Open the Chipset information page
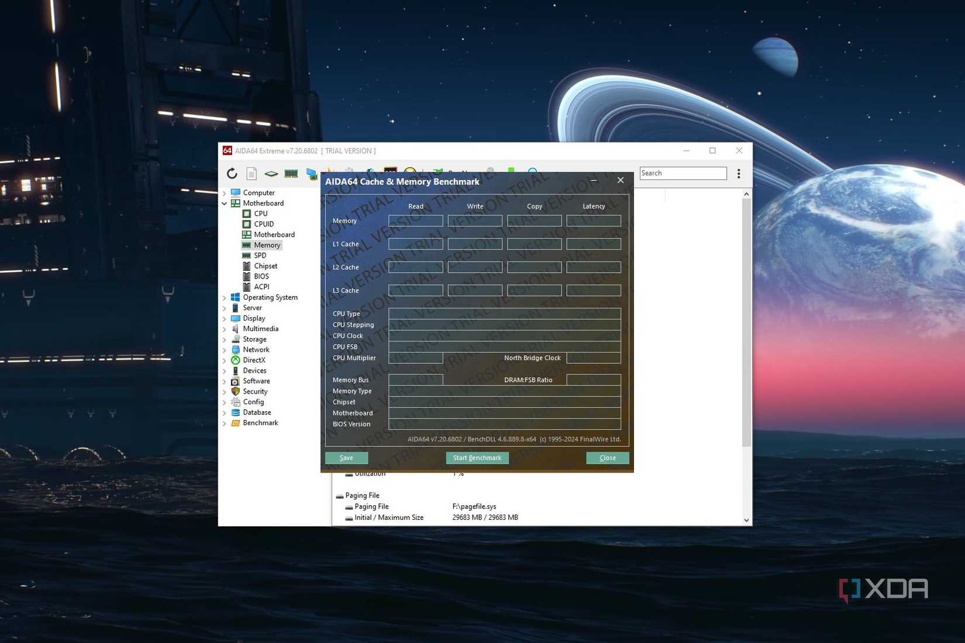 click(266, 266)
